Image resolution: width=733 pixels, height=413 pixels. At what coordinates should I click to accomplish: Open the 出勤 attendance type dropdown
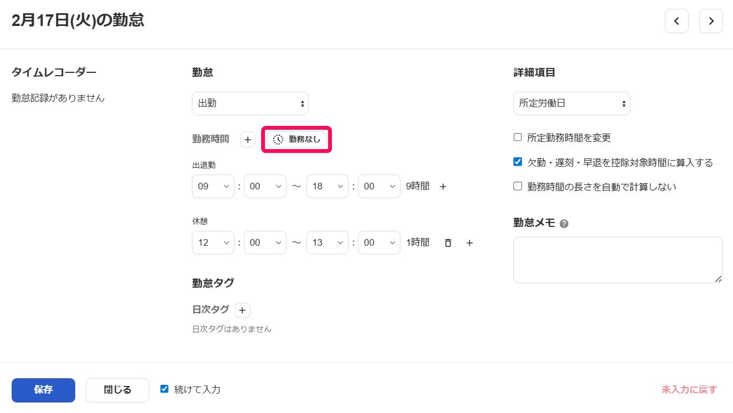[x=250, y=103]
